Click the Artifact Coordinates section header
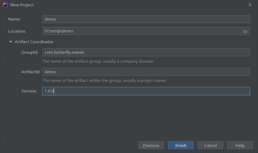The height and width of the screenshot is (153, 258). point(34,42)
